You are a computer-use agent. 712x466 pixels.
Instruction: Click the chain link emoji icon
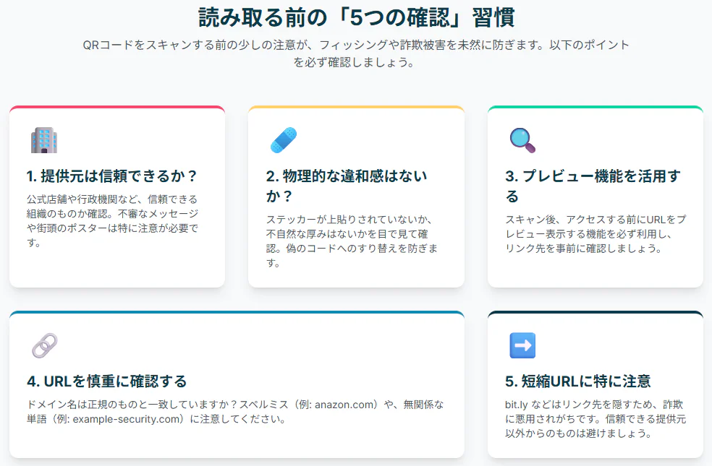coord(44,346)
